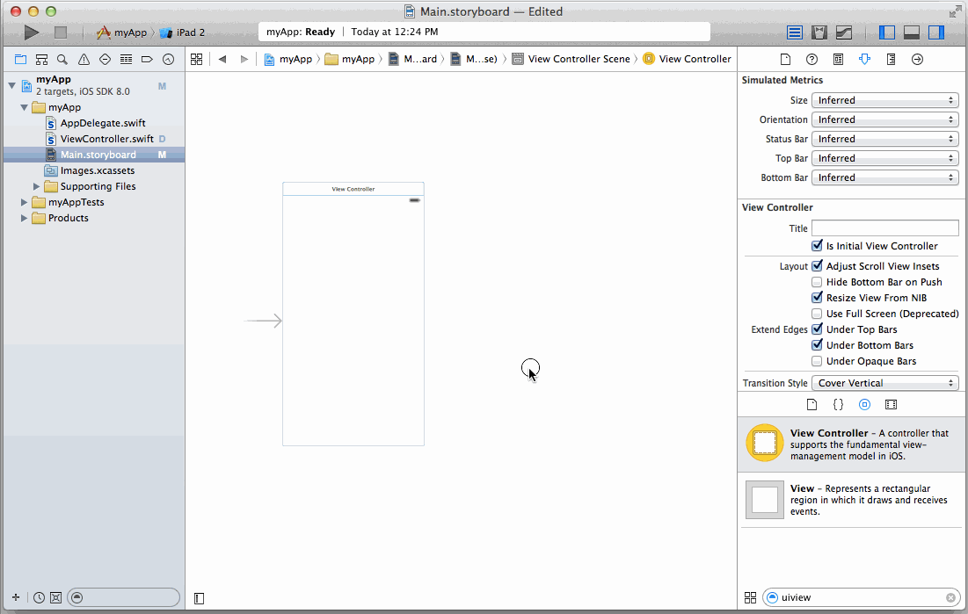This screenshot has height=614, width=968.
Task: Switch to the Assistant editor
Action: click(819, 33)
